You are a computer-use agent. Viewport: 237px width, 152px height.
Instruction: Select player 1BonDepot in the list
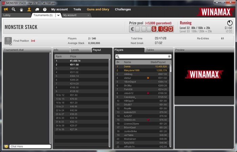click(x=143, y=82)
